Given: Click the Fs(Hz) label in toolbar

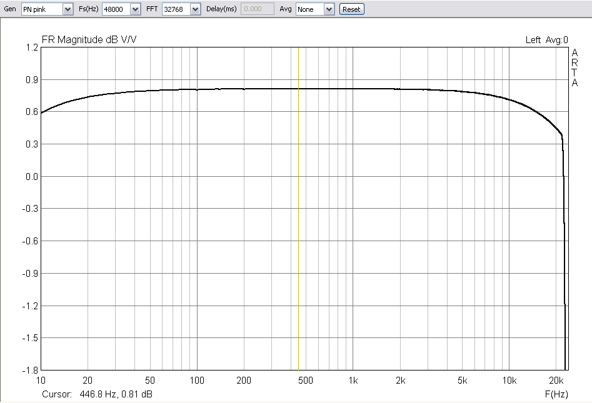Looking at the screenshot, I should [x=89, y=9].
